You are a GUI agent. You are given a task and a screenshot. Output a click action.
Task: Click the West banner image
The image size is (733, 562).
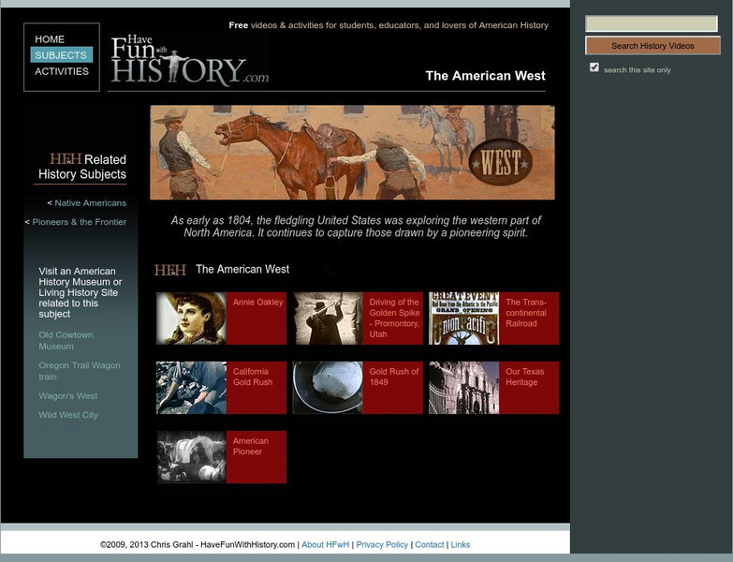click(352, 153)
